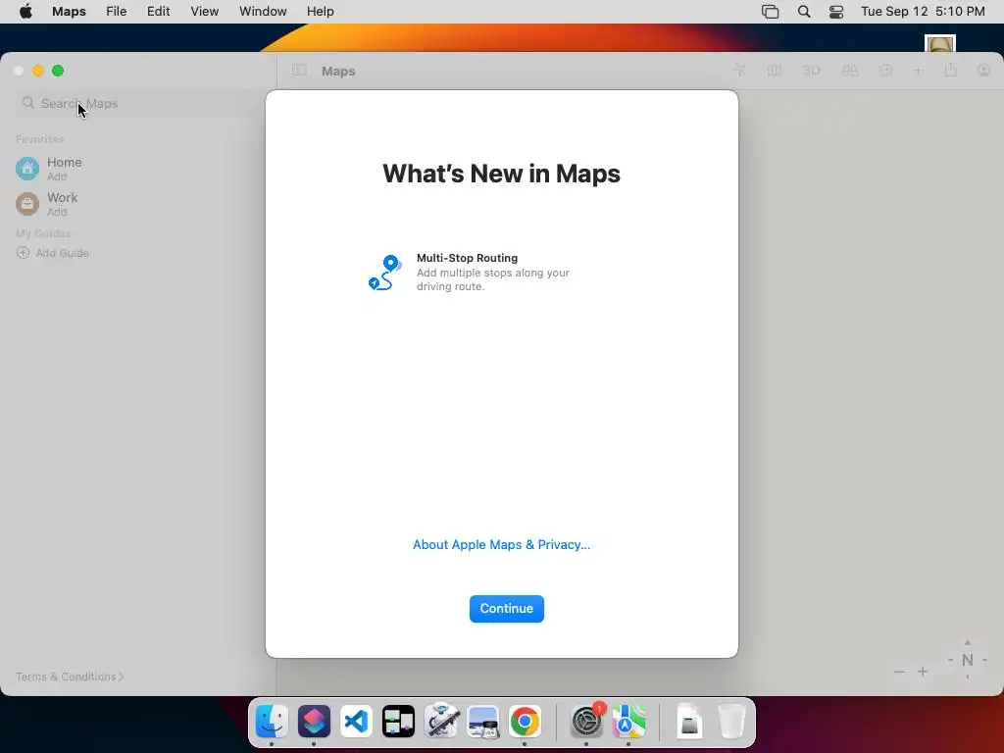This screenshot has height=753, width=1004.
Task: Open Control Center in menu bar
Action: 835,12
